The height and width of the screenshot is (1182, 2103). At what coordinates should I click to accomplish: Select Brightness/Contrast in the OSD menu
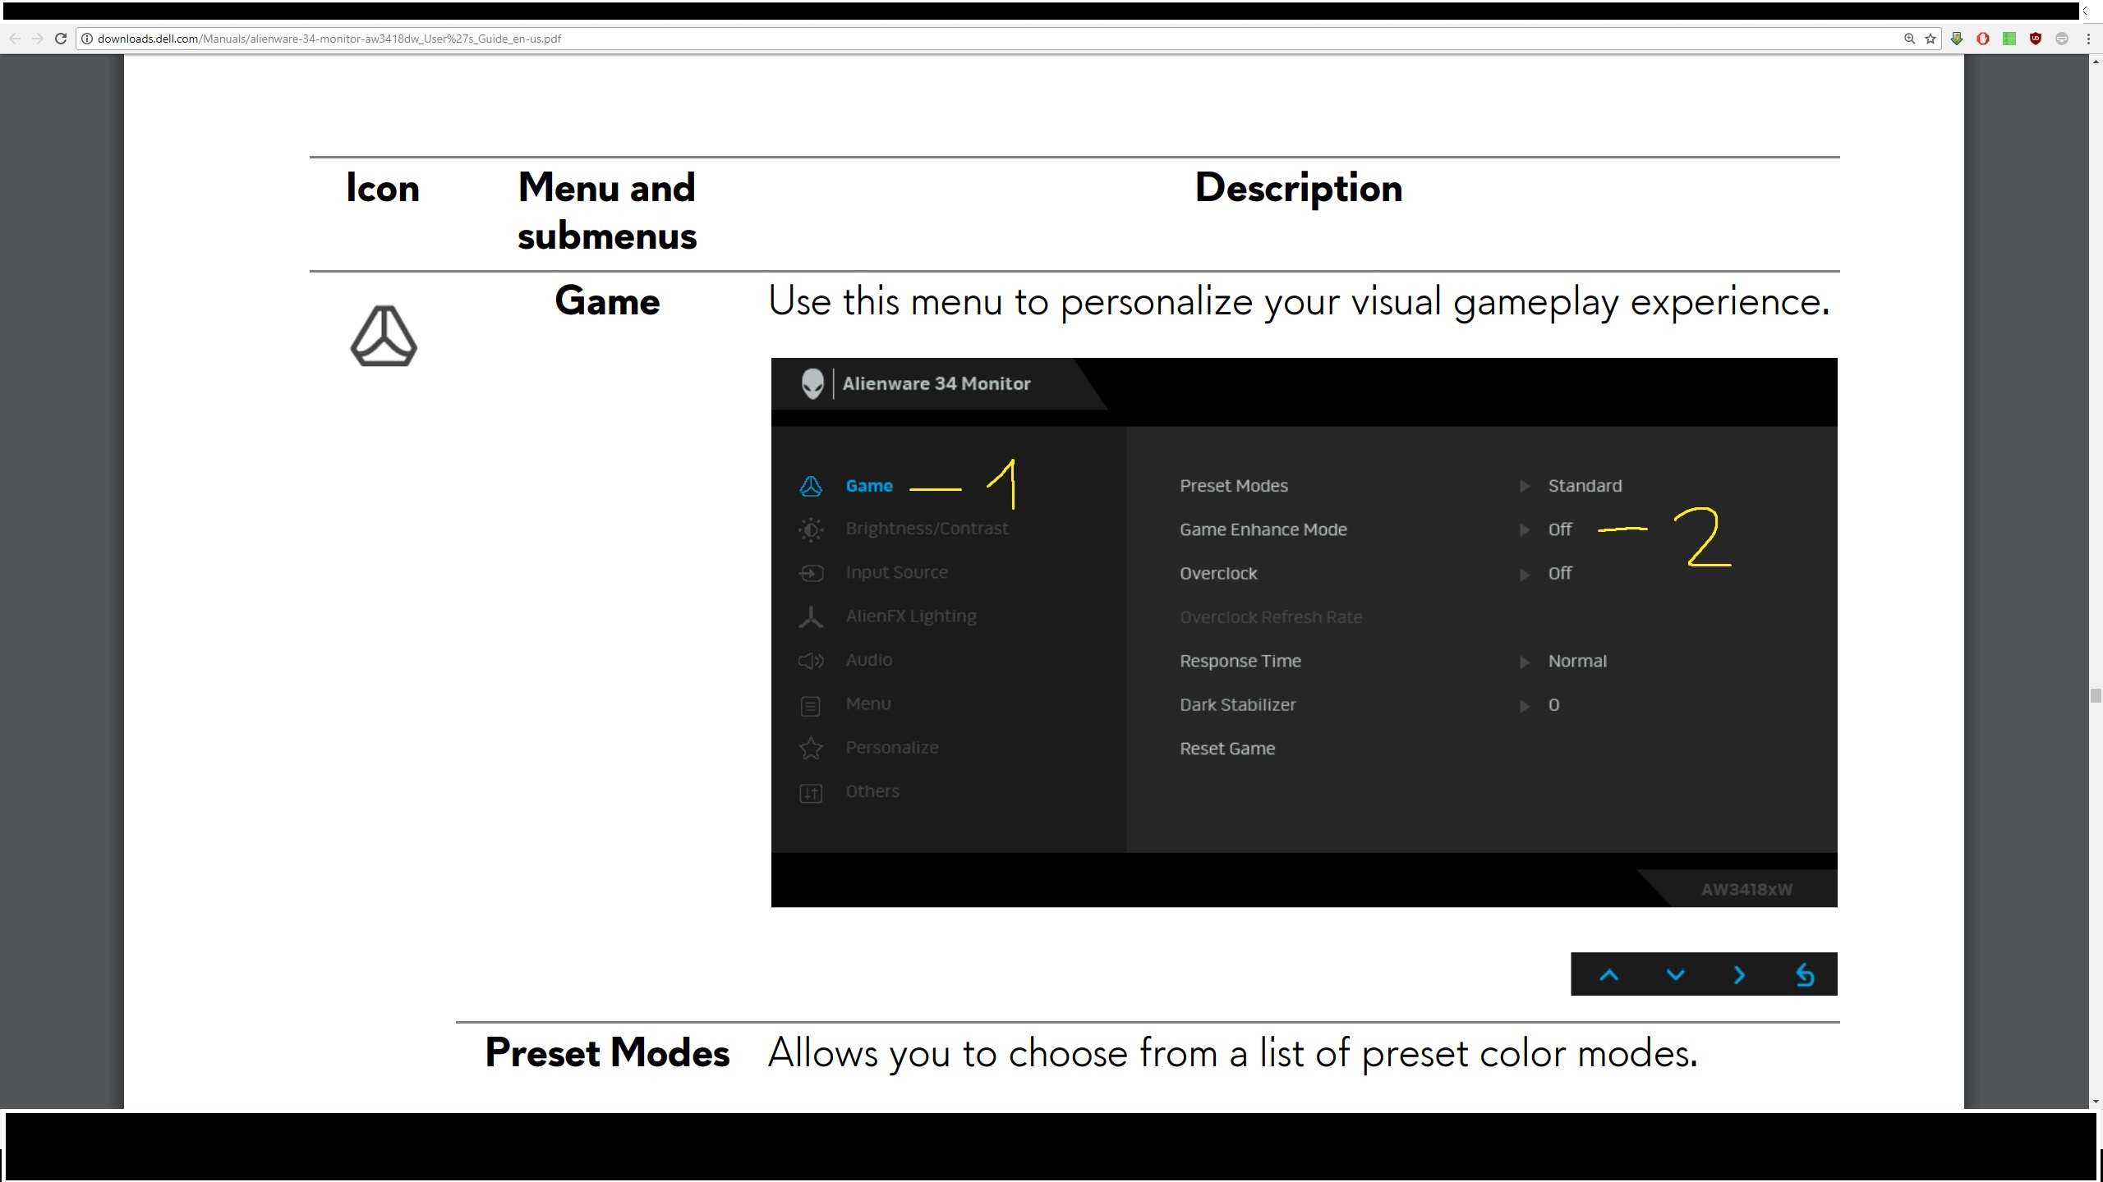coord(927,529)
